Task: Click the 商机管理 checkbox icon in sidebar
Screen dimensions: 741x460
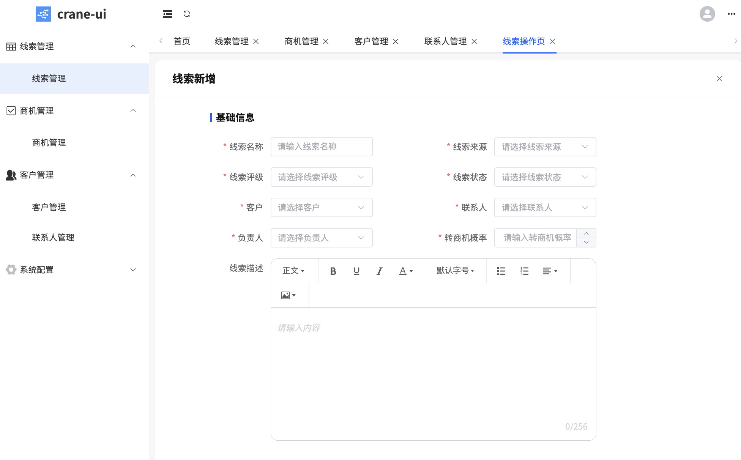Action: [11, 111]
